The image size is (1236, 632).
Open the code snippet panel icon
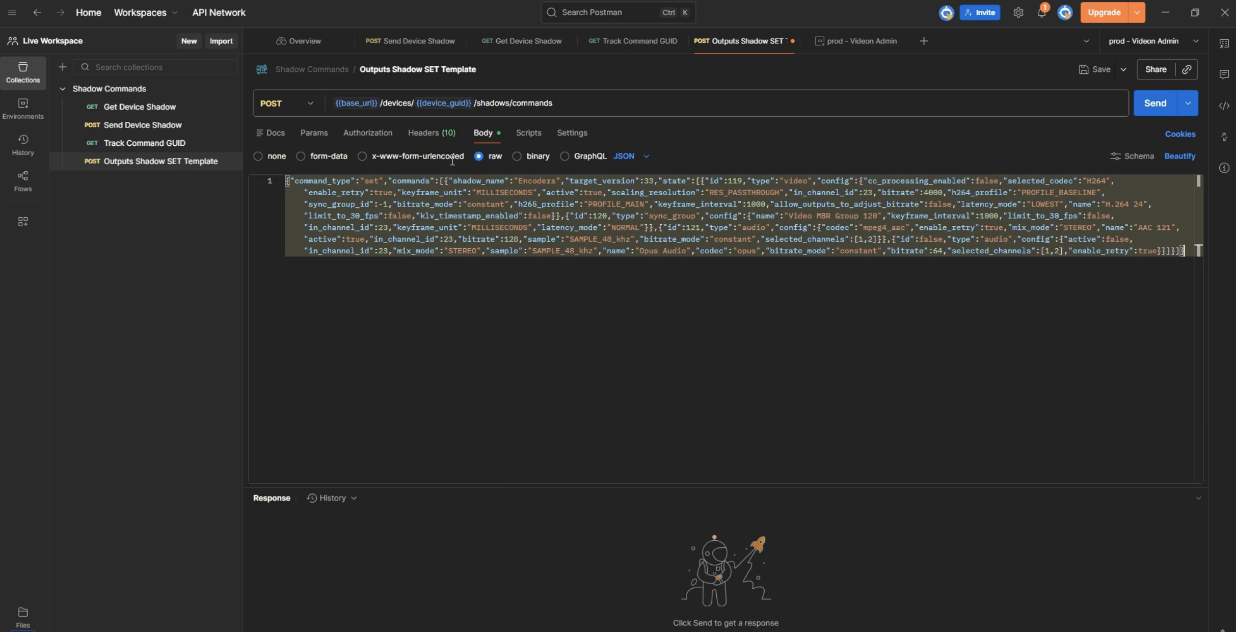click(x=1224, y=106)
